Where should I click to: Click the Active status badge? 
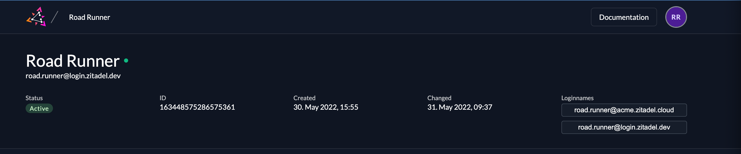pos(39,108)
